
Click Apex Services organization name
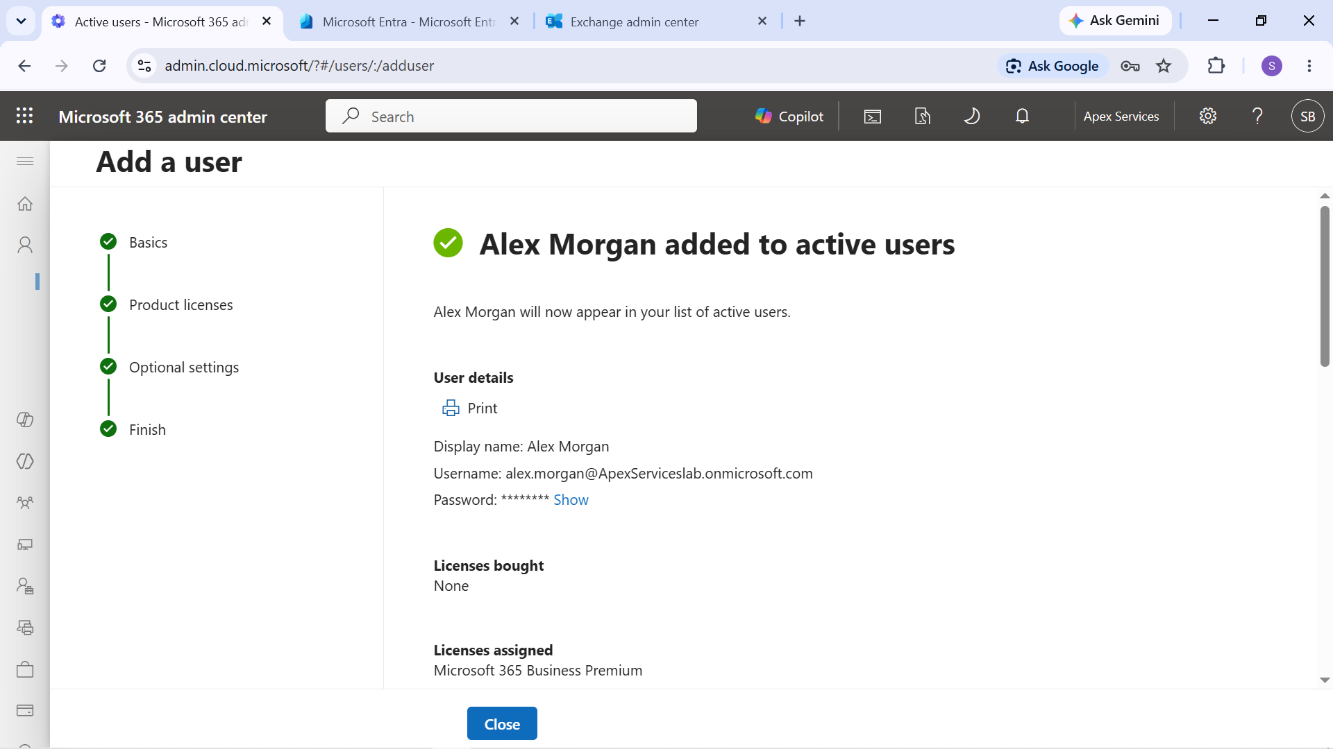(1121, 117)
